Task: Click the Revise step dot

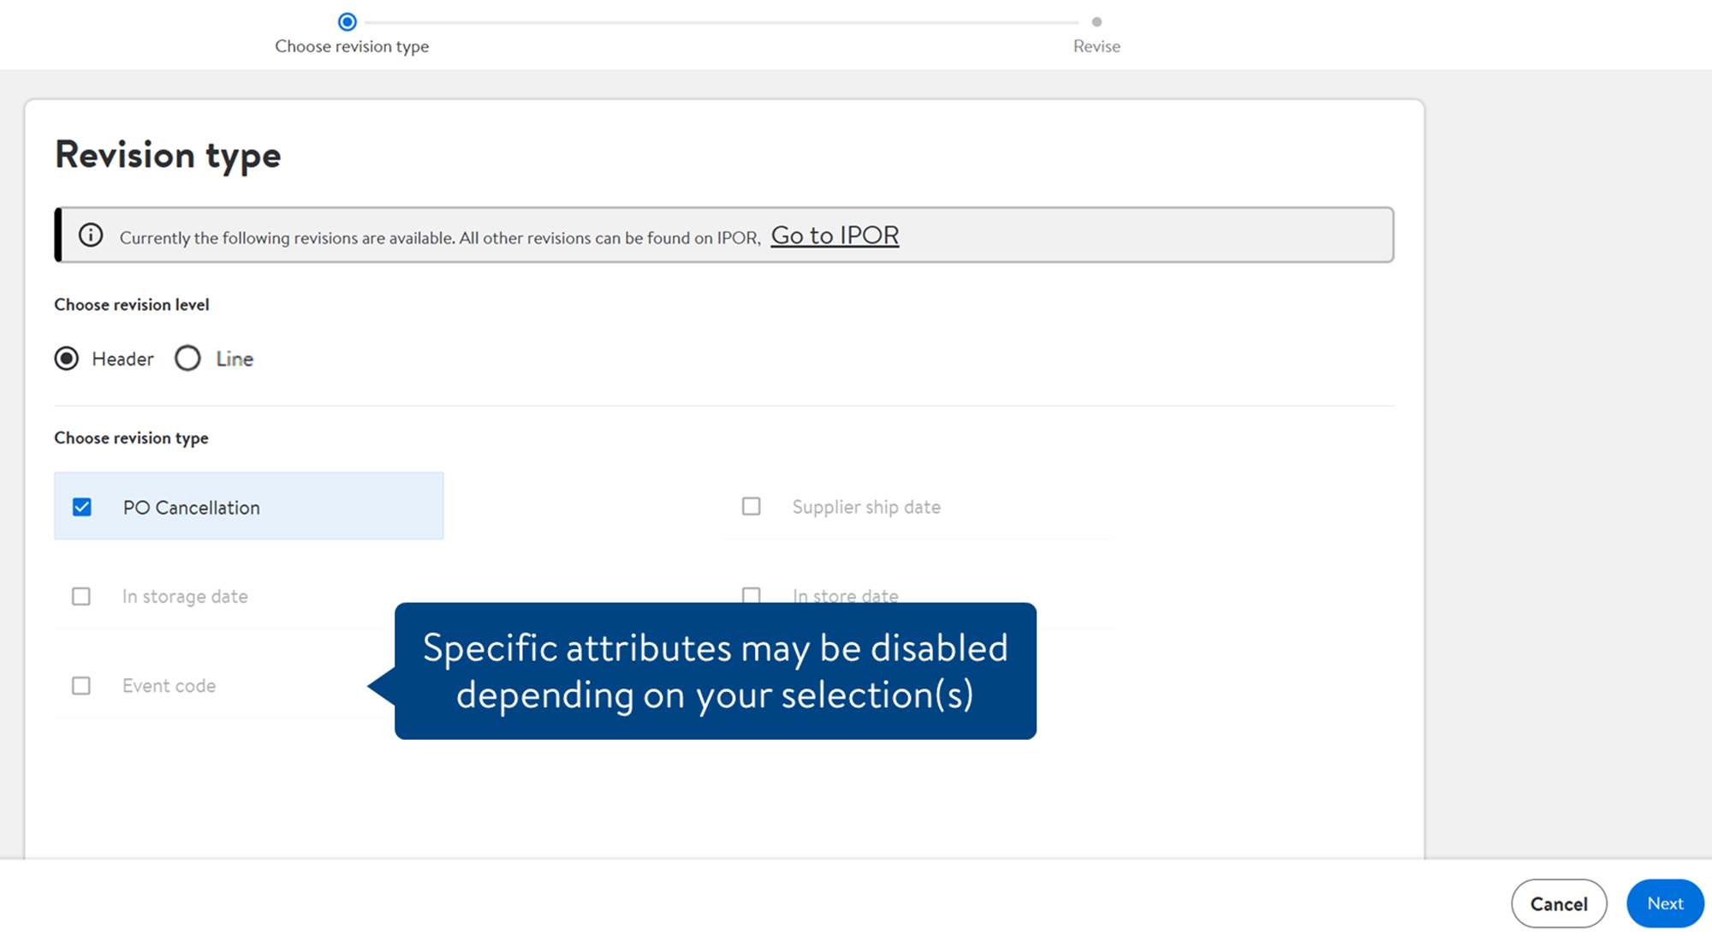Action: (x=1097, y=22)
